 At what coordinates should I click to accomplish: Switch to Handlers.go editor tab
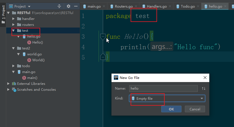click(x=157, y=6)
